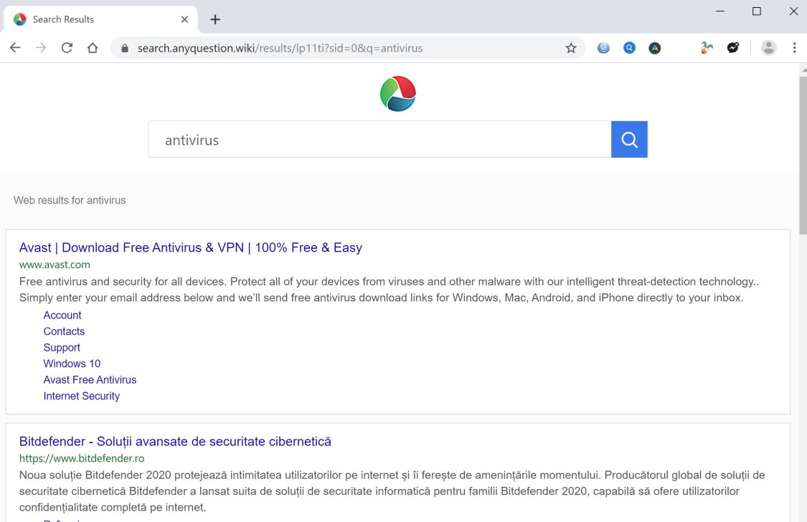Screen dimensions: 807x522
Task: Open the blue magnifier search extension
Action: [629, 48]
